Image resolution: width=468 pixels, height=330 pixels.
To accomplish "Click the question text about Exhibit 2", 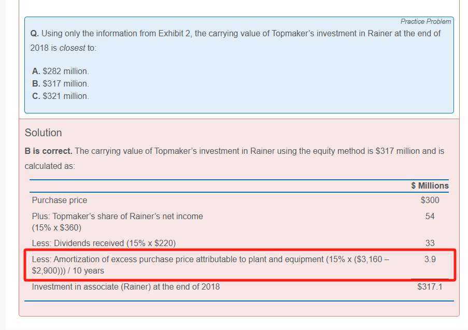I will [236, 34].
